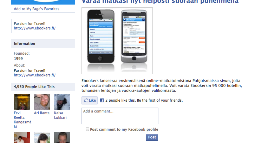Viewport: 255px width, 143px height.
Task: Open the phones product image
Action: point(117,41)
